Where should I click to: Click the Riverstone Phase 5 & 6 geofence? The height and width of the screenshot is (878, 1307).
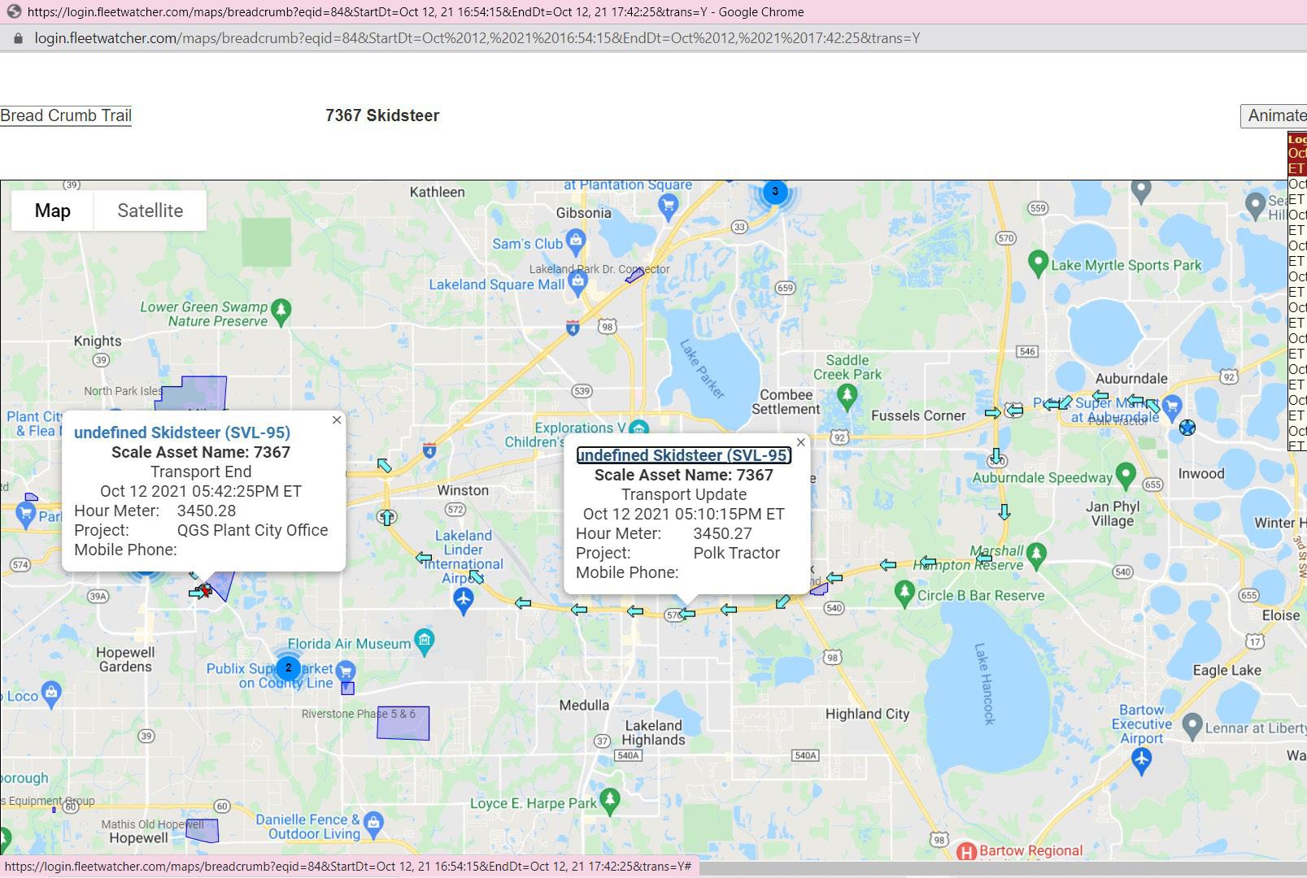click(403, 724)
